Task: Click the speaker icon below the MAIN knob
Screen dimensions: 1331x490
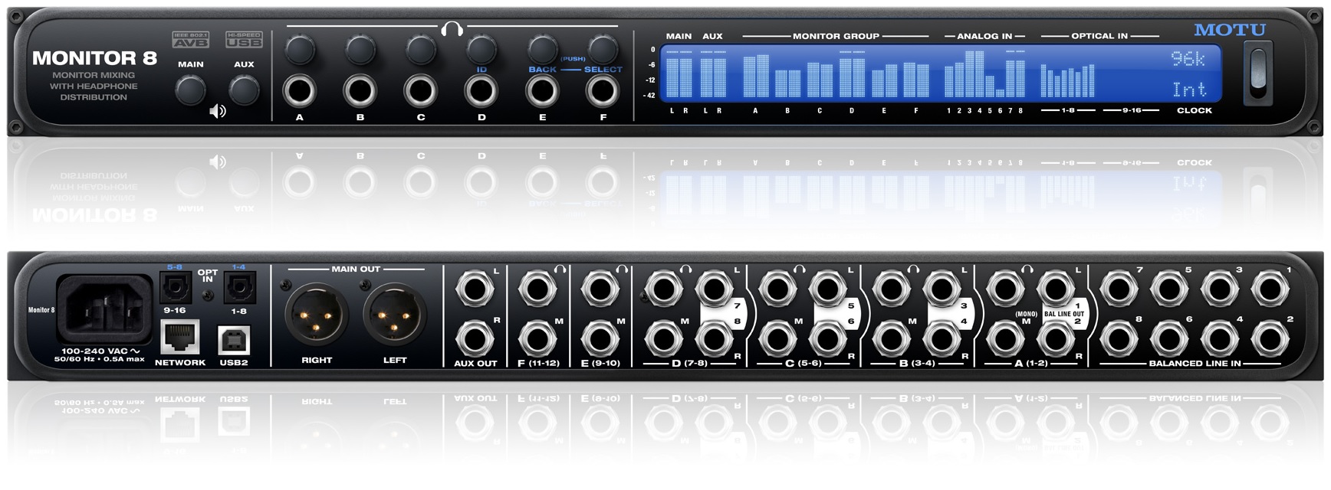Action: coord(218,112)
